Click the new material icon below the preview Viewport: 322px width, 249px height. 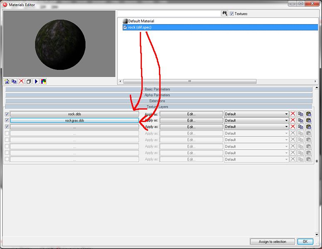(x=7, y=81)
